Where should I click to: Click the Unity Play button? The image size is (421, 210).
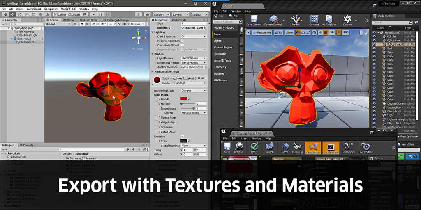(93, 14)
